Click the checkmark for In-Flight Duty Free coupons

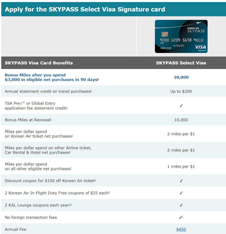[181, 193]
